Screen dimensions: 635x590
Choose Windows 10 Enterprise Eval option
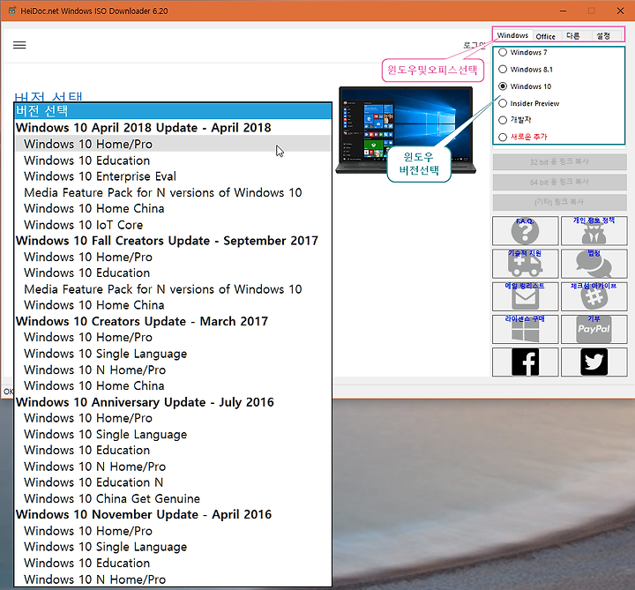(x=173, y=176)
